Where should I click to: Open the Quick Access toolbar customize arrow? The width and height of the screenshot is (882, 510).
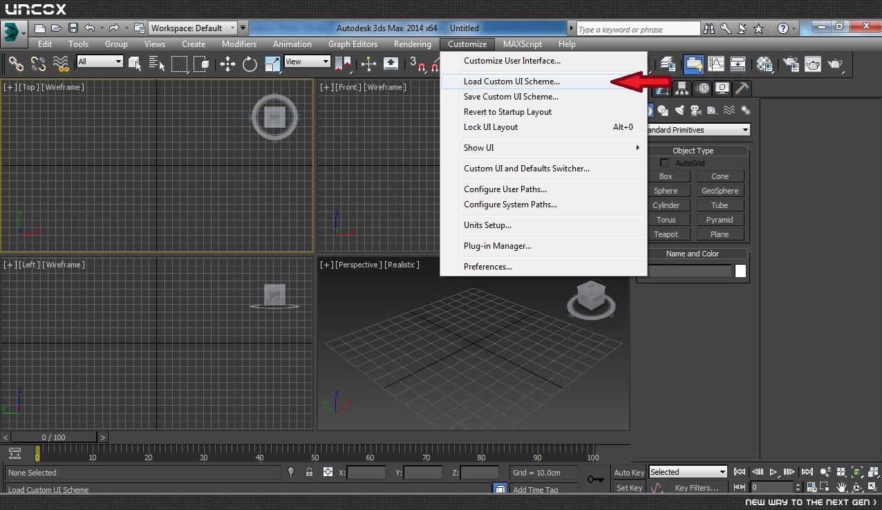tap(243, 28)
